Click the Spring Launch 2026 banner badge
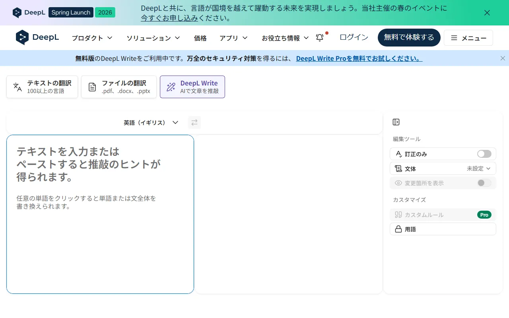The width and height of the screenshot is (509, 318). pyautogui.click(x=82, y=12)
